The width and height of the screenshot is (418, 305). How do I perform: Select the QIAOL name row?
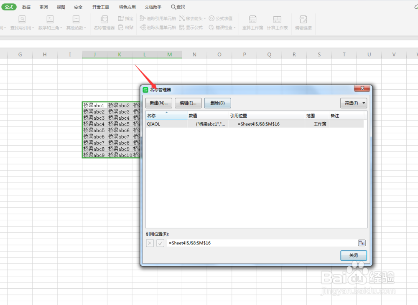click(x=255, y=124)
